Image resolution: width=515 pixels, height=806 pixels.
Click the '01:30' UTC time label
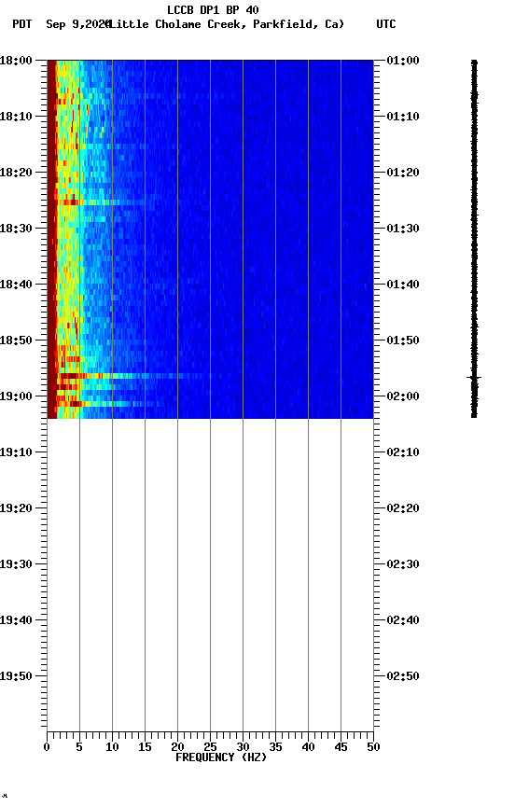click(403, 229)
